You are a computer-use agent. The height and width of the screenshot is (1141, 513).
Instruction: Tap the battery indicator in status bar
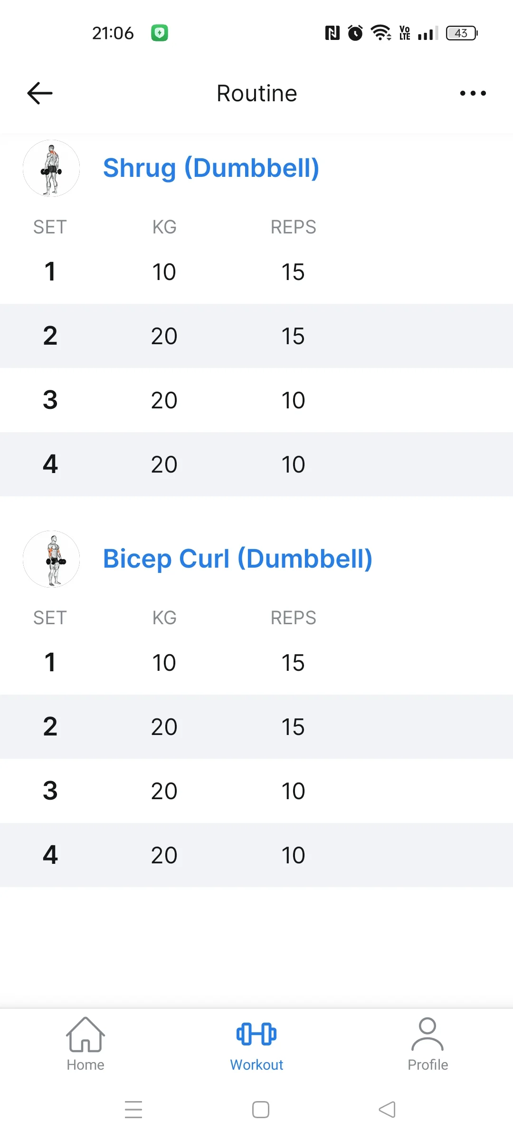[x=462, y=33]
